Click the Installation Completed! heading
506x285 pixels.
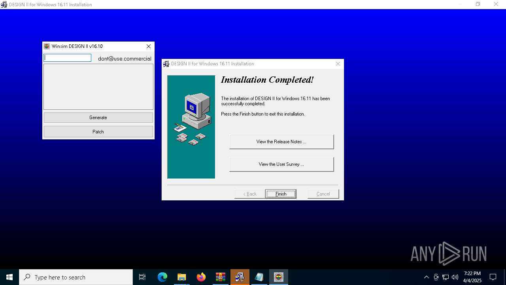pyautogui.click(x=267, y=80)
